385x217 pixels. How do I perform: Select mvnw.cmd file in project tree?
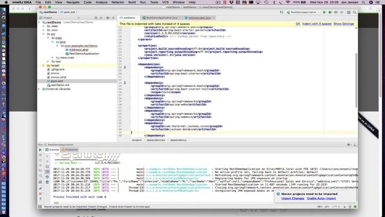pyautogui.click(x=58, y=77)
